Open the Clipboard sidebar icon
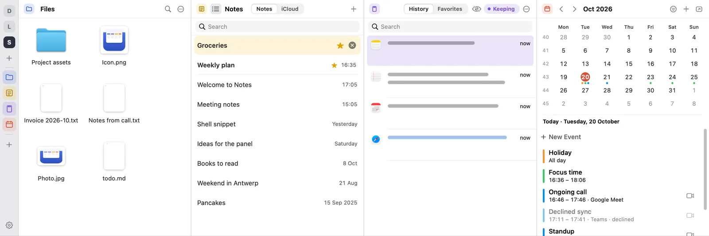Image resolution: width=709 pixels, height=236 pixels. 9,108
